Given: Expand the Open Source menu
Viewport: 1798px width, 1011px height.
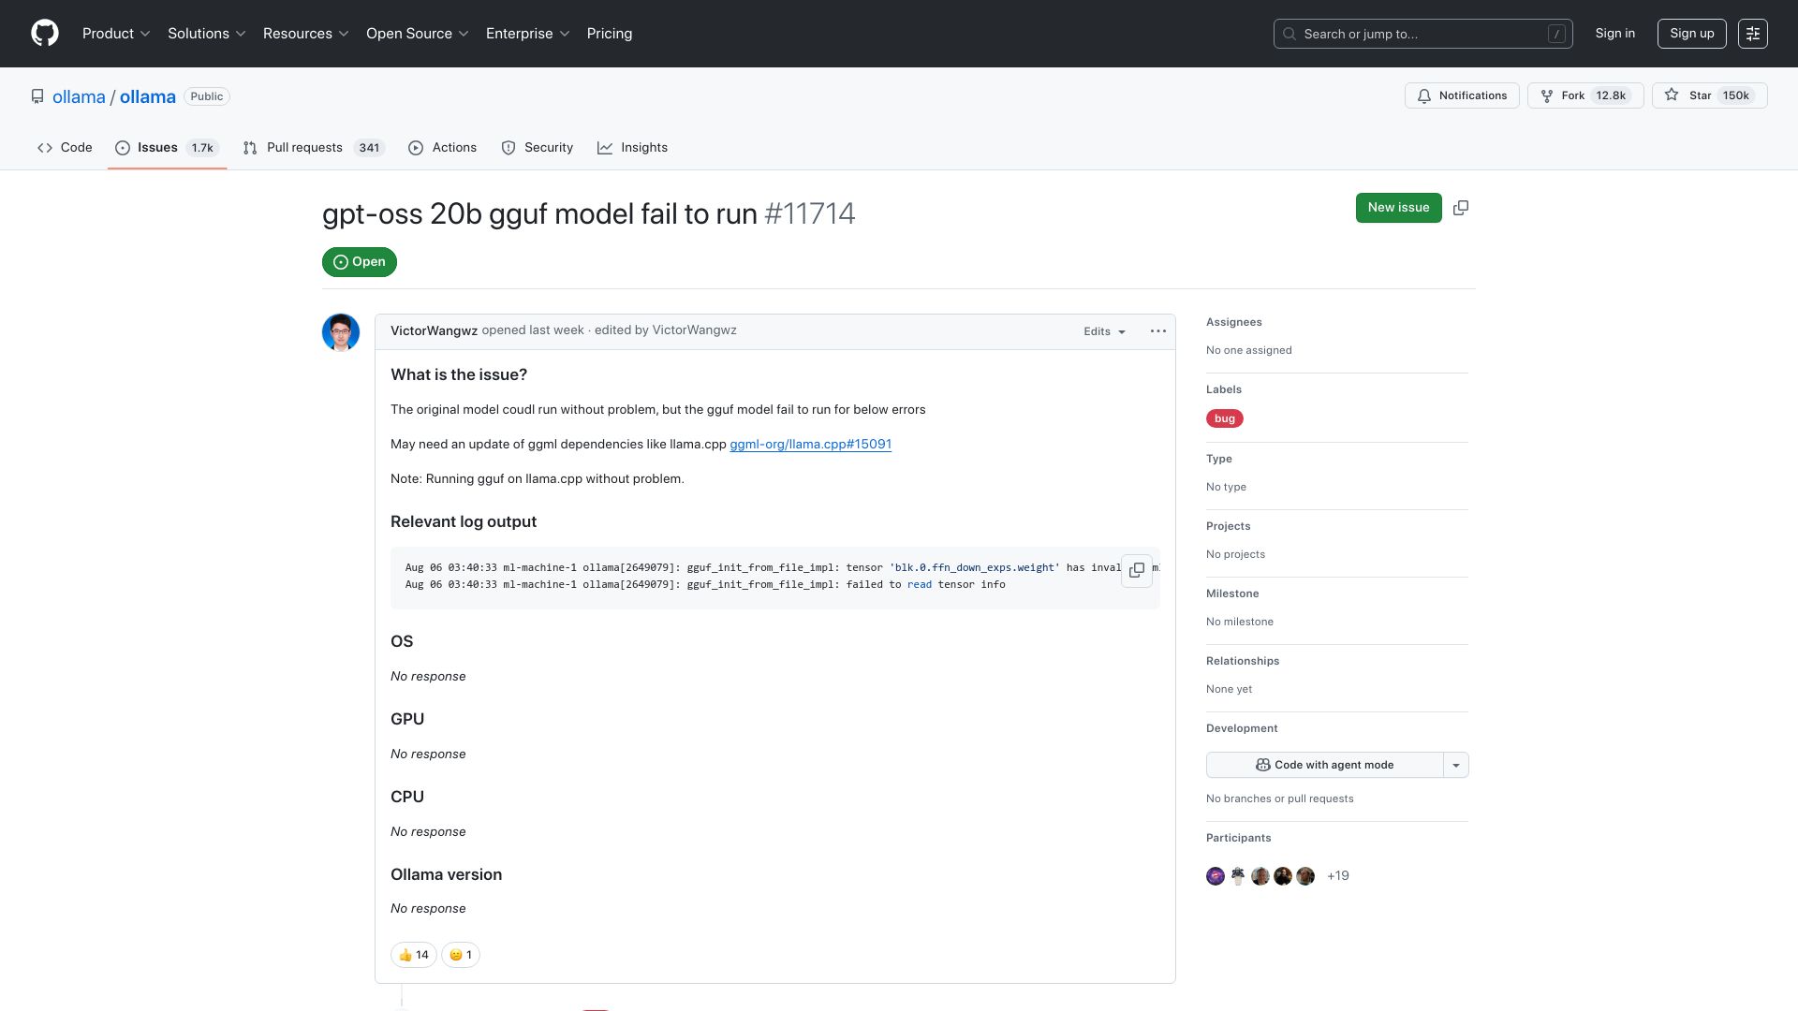Looking at the screenshot, I should (417, 34).
